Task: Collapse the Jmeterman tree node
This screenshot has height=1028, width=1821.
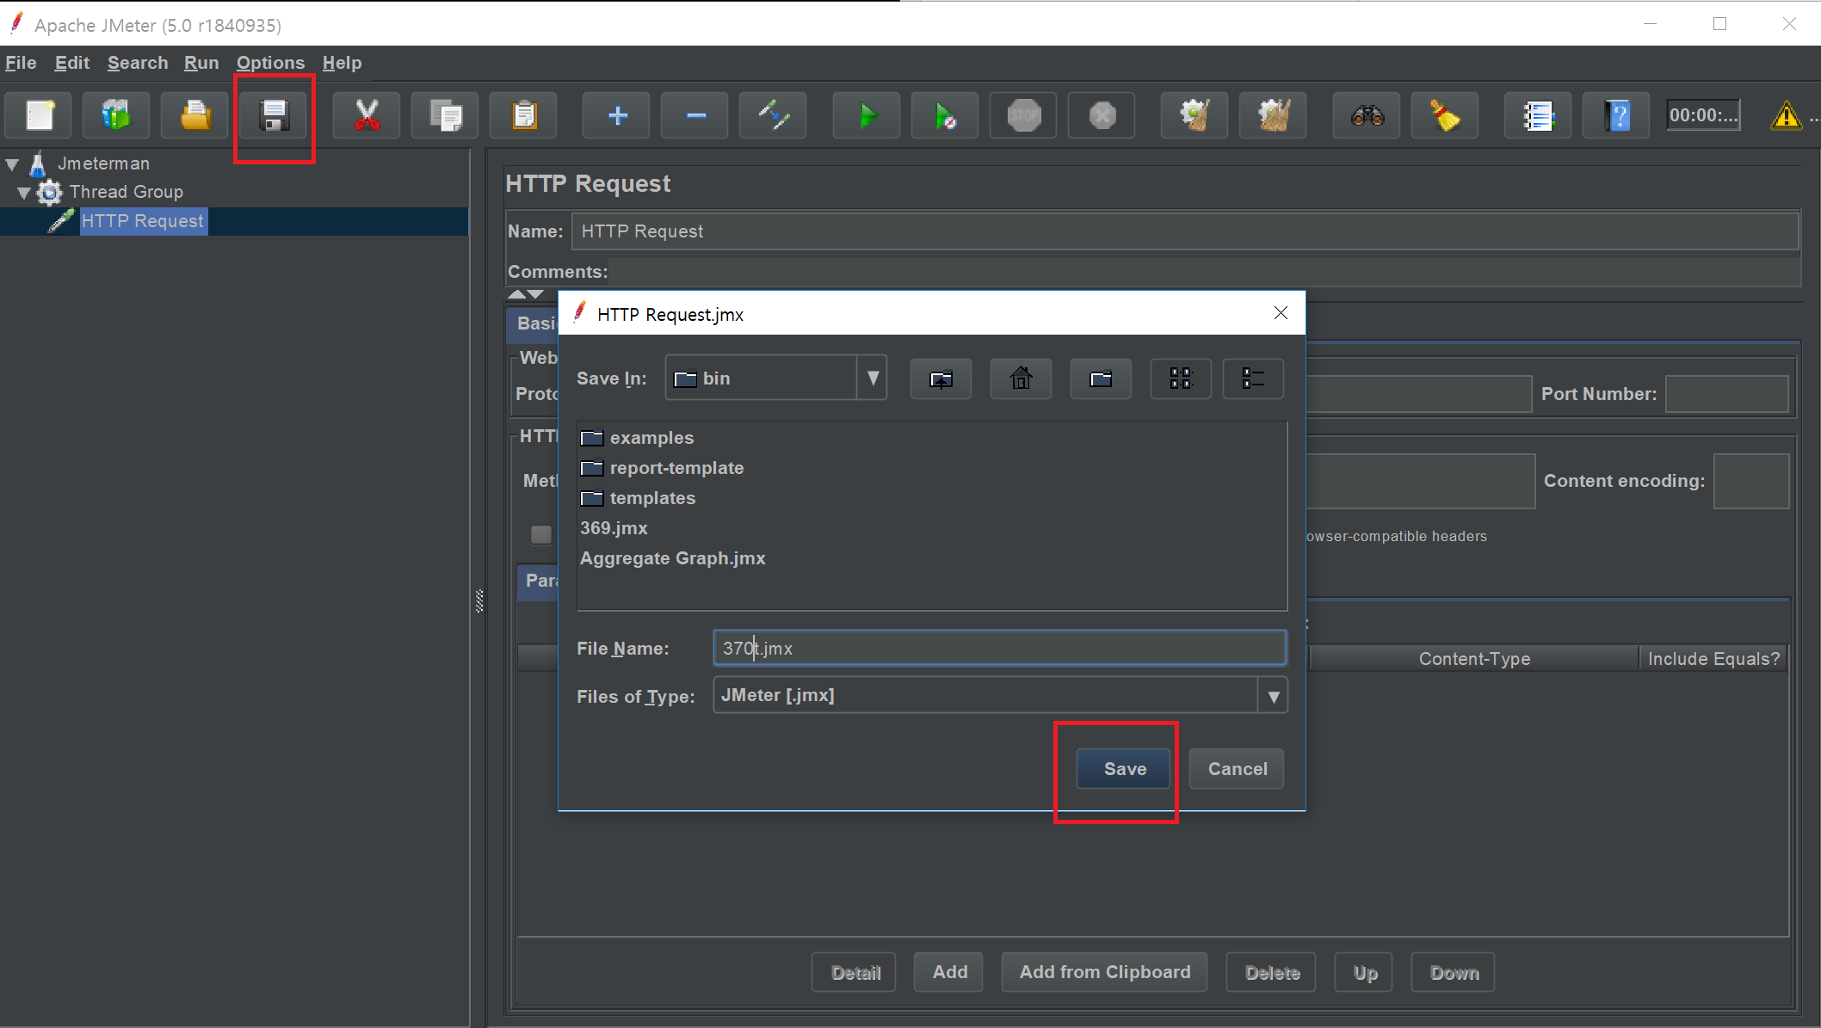Action: (12, 163)
